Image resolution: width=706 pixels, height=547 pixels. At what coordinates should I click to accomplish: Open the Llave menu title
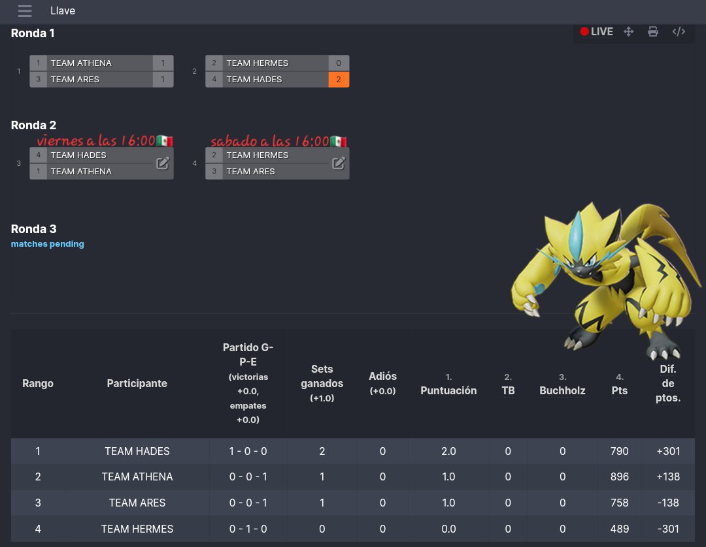[63, 11]
